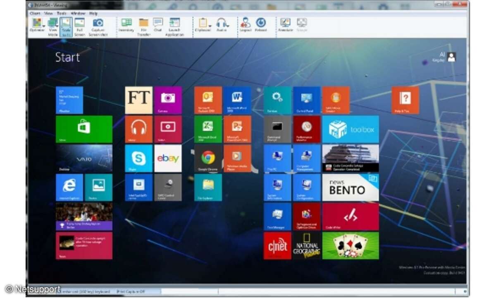Open Windows Media Player tile
This screenshot has width=496, height=298.
tap(237, 159)
